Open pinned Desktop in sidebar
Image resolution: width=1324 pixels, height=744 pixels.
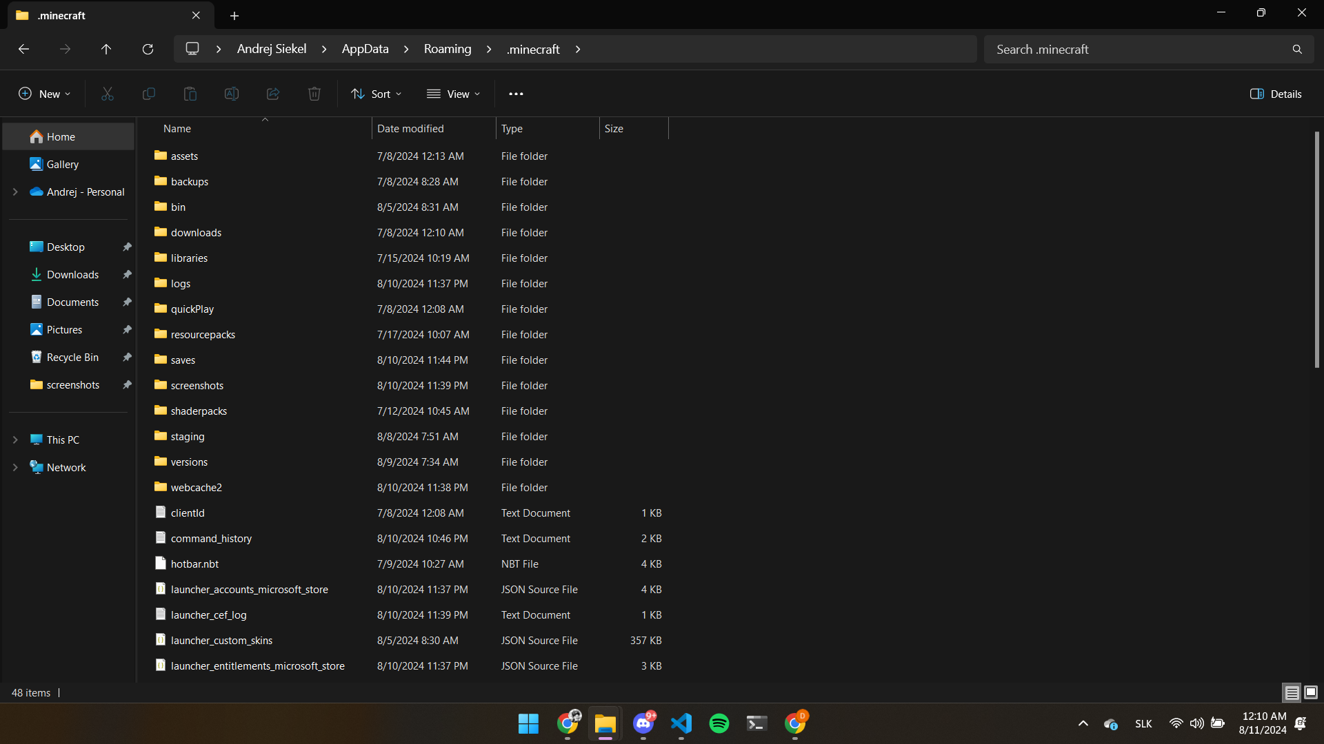coord(69,247)
